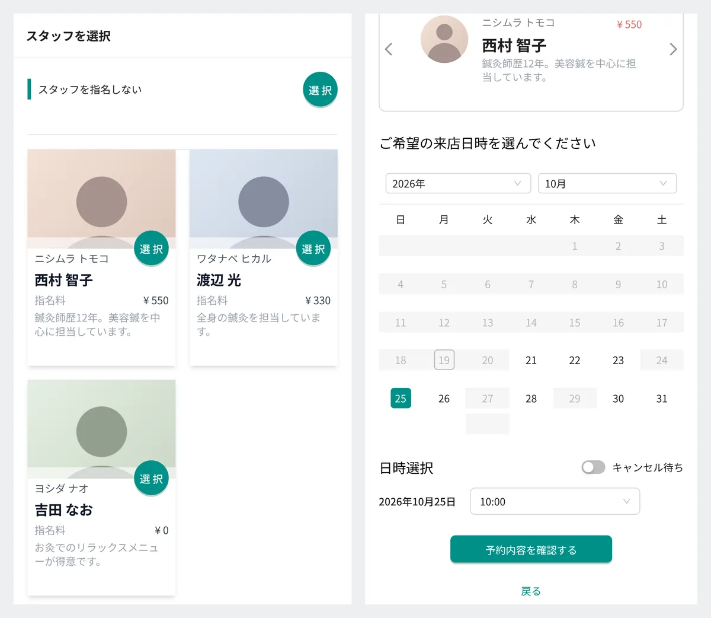Pick October 23 on calendar
Viewport: 711px width, 618px height.
(618, 360)
